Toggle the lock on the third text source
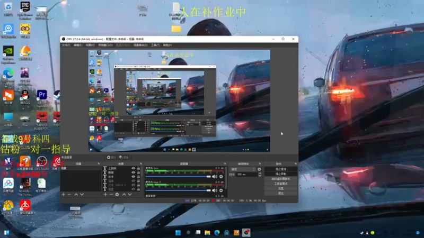The image size is (424, 238). point(138,177)
